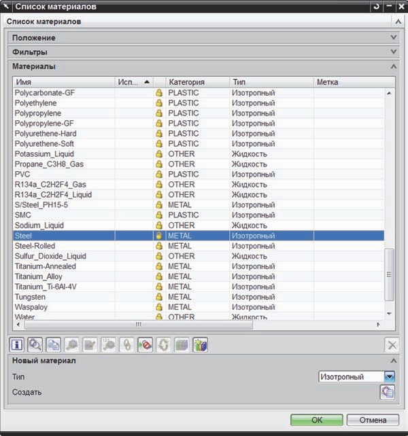This screenshot has height=436, width=408.
Task: Collapse the Материалы section
Action: click(394, 67)
